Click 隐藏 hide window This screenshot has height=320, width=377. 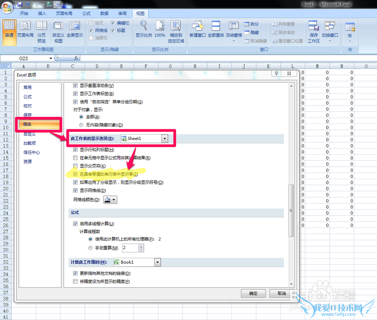pos(251,32)
